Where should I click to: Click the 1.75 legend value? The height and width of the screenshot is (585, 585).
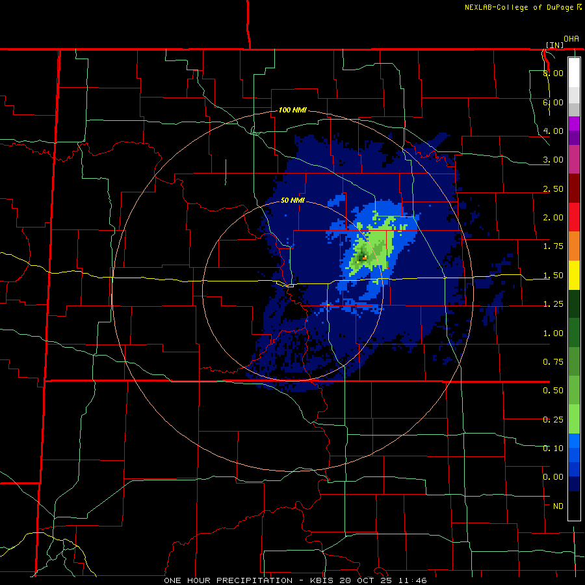point(553,246)
